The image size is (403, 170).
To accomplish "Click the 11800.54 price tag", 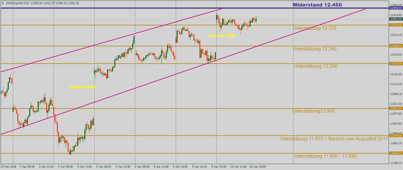I will 396,153.
